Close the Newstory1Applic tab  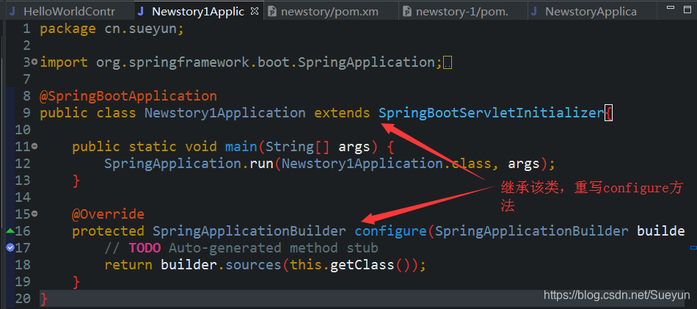pos(255,11)
